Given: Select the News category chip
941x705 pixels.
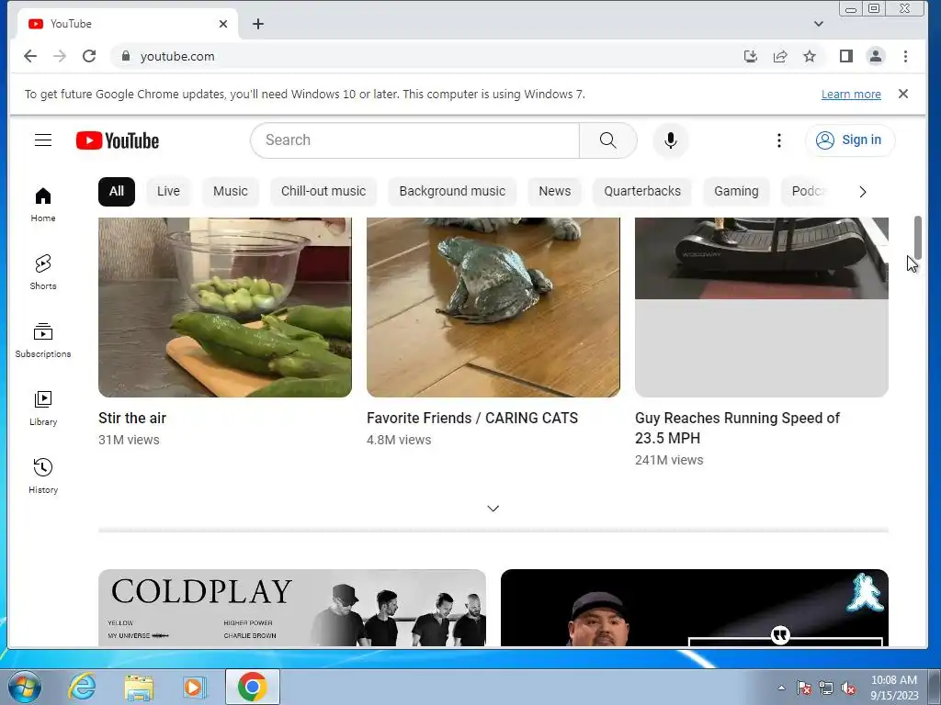Looking at the screenshot, I should tap(554, 191).
